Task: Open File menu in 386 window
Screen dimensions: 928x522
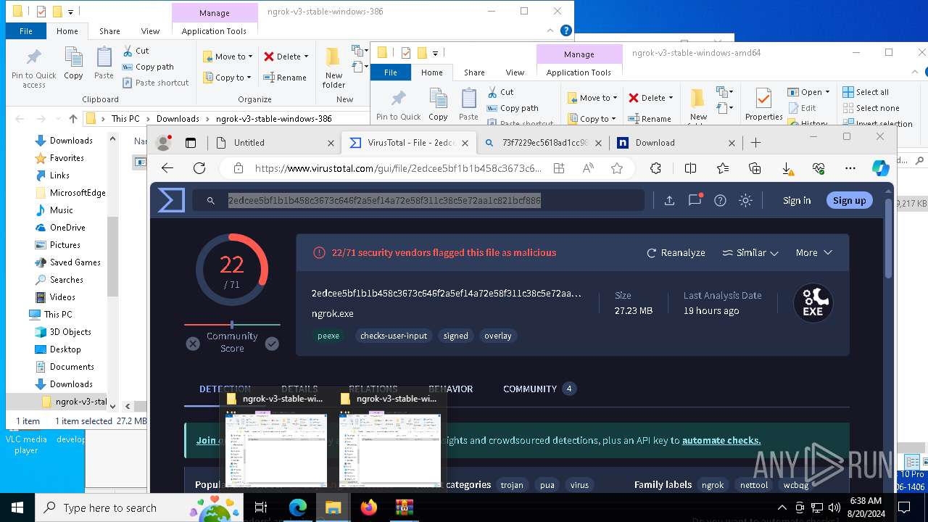Action: coord(26,31)
